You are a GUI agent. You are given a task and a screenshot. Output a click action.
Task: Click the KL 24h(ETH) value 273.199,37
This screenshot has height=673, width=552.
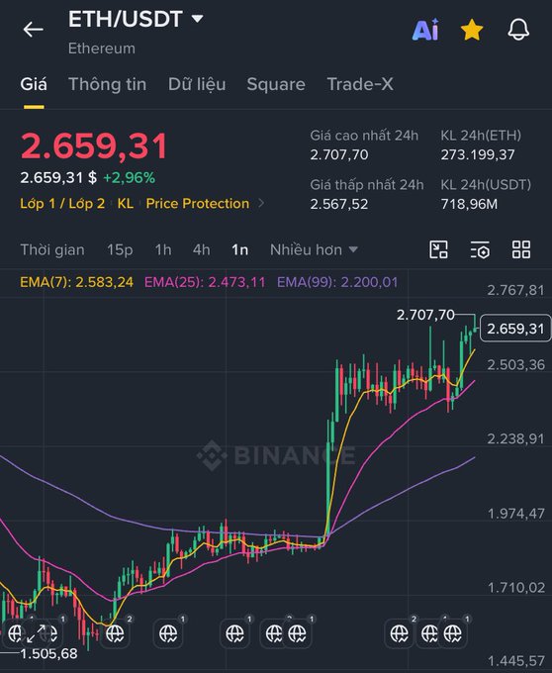(x=478, y=154)
